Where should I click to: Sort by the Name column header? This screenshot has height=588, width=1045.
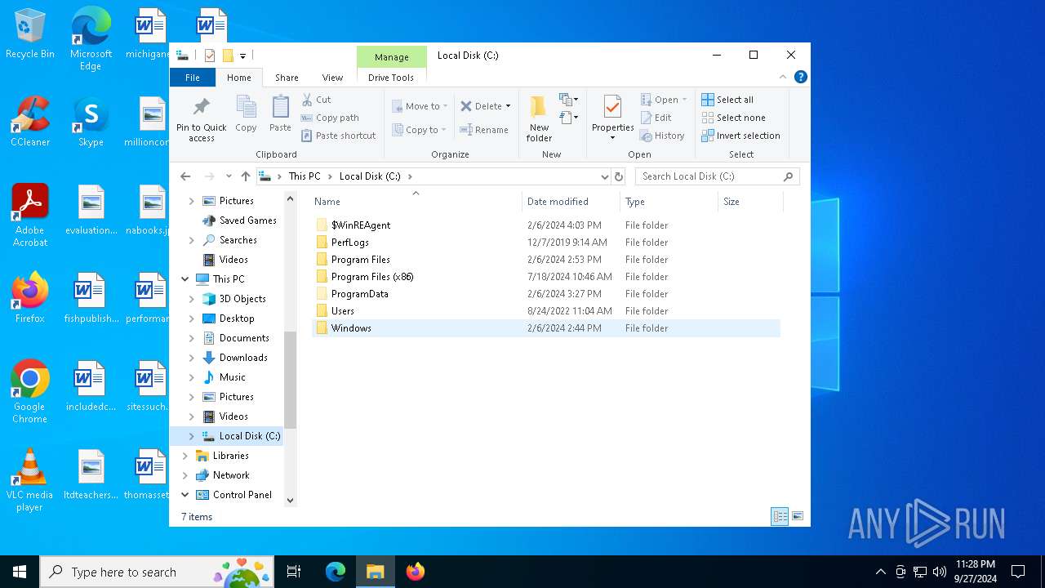[x=416, y=202]
